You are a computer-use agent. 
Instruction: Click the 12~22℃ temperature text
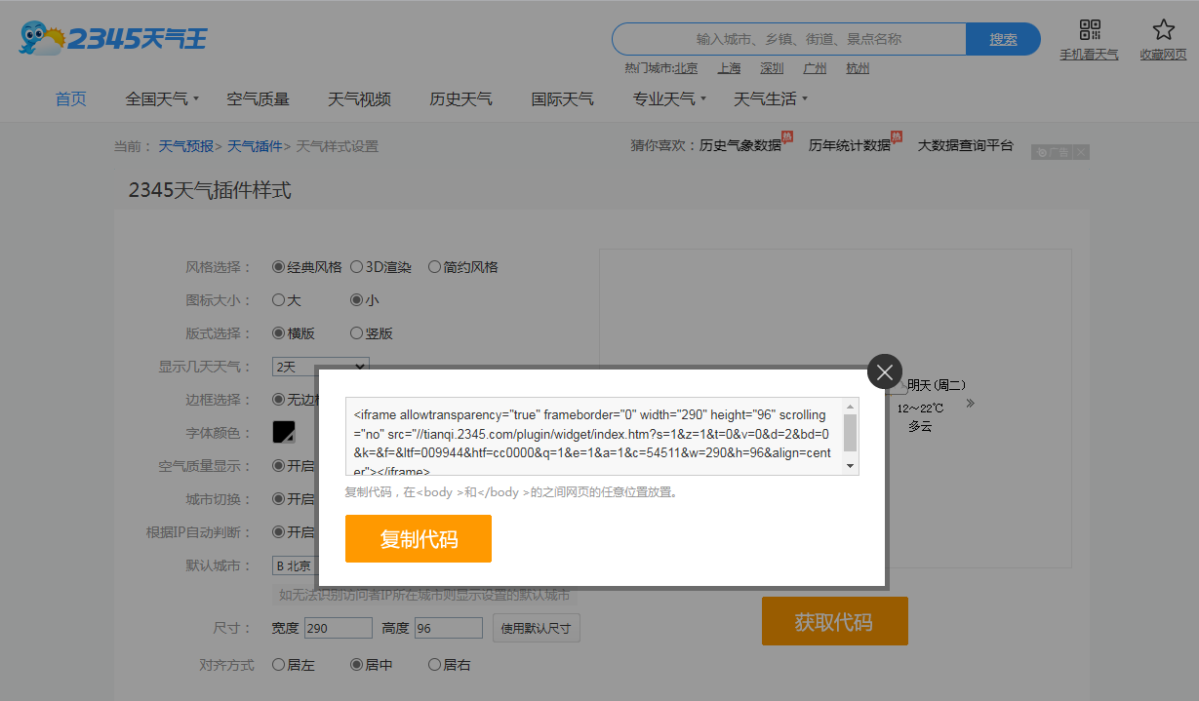coord(920,408)
